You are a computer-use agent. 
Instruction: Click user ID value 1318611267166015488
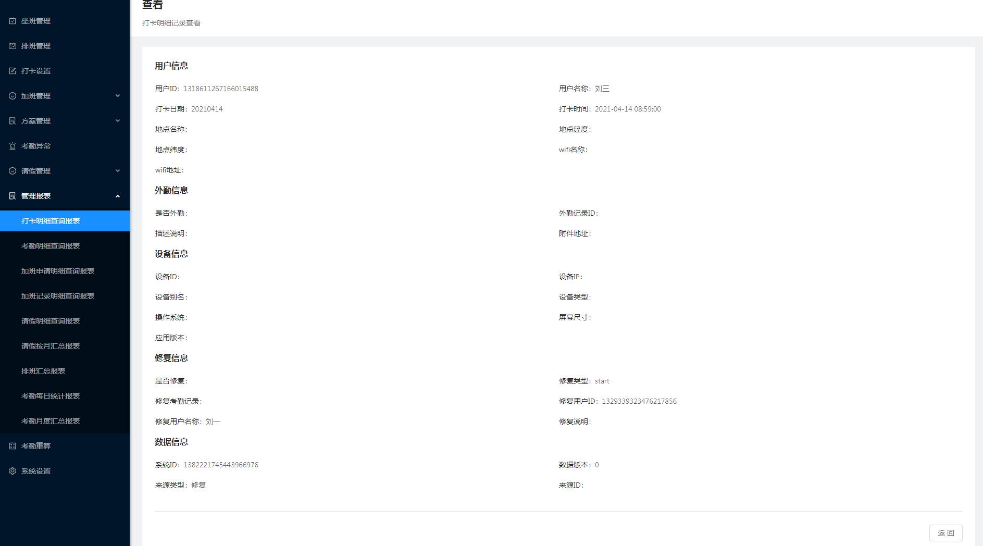[x=221, y=89]
